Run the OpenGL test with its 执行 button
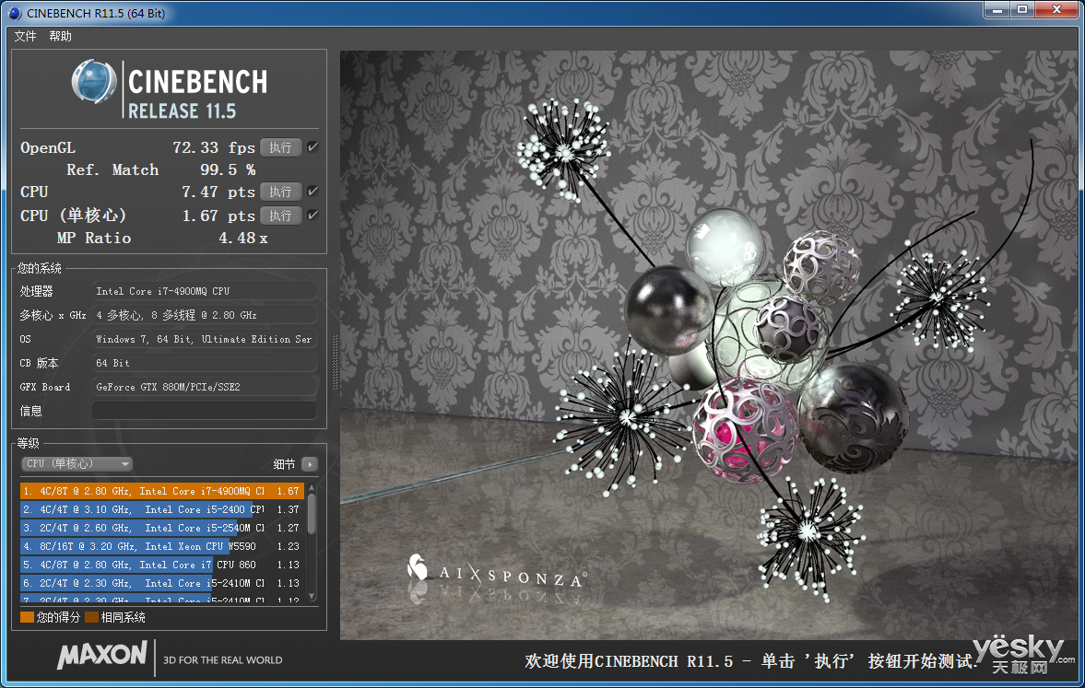 [281, 147]
